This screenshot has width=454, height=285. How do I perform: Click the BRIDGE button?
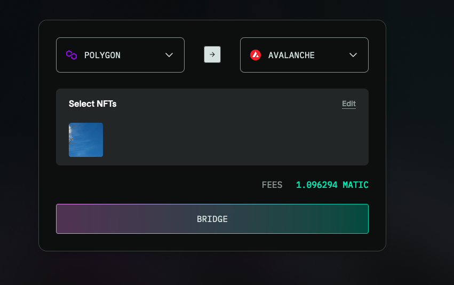pyautogui.click(x=212, y=219)
